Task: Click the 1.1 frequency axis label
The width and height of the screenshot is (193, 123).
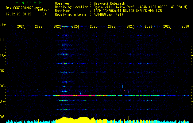Action: coord(2,40)
